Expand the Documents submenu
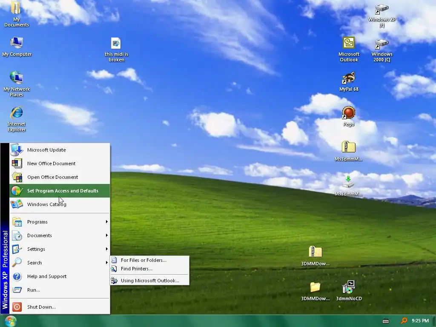The image size is (436, 327). (x=60, y=235)
